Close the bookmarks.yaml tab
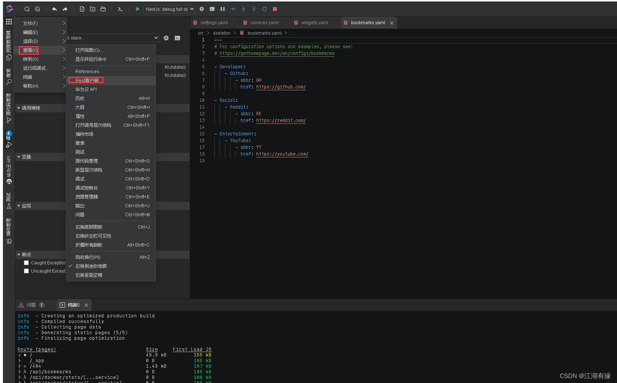The image size is (617, 383). pos(392,23)
